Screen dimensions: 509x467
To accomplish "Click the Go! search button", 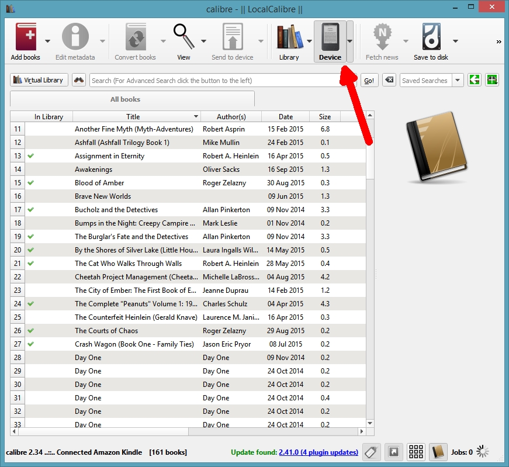I will (x=369, y=80).
